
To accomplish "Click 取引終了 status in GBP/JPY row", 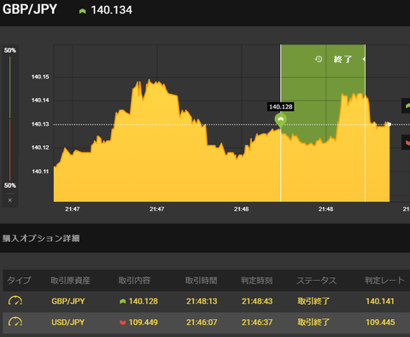I will point(313,301).
